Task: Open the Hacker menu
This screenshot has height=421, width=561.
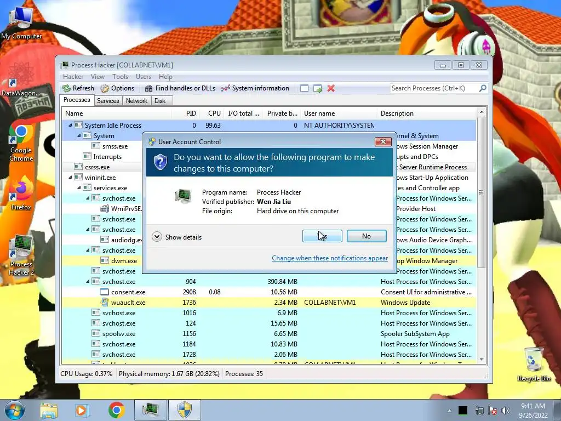Action: pos(73,77)
